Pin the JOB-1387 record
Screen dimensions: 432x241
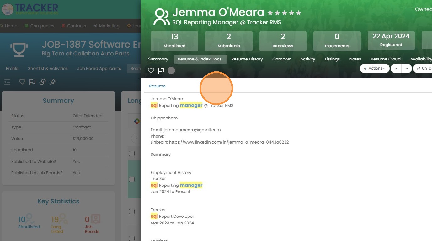click(x=53, y=82)
